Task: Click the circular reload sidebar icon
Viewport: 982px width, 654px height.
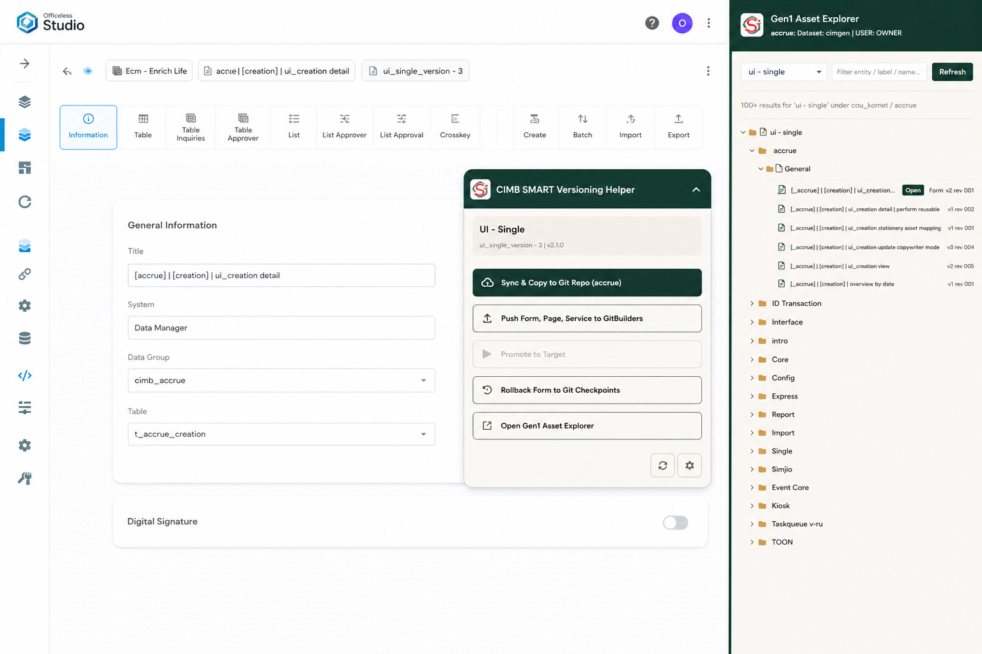Action: [24, 202]
